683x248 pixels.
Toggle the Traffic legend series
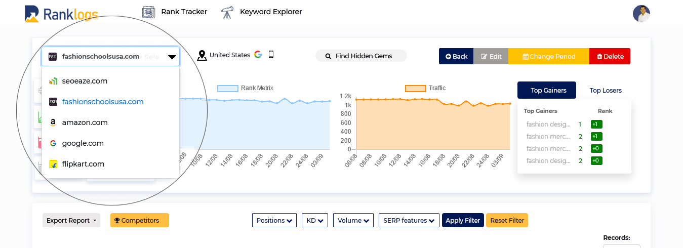click(x=425, y=88)
